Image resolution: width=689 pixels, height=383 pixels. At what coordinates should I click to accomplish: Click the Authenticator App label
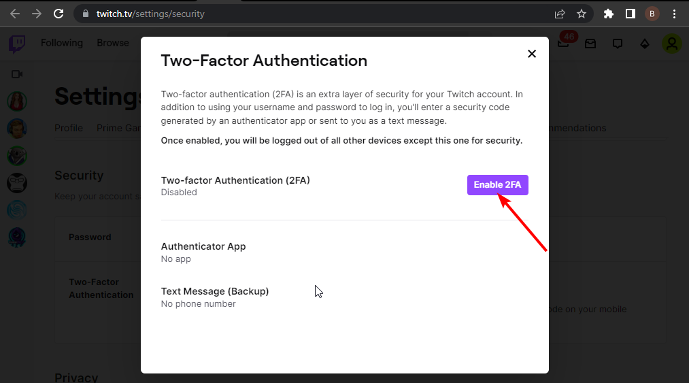[203, 246]
